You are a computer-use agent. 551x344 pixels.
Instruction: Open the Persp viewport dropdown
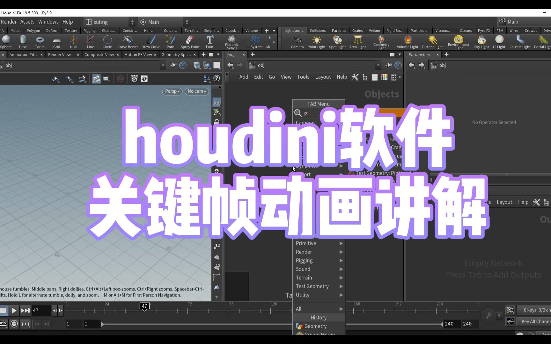(x=172, y=91)
